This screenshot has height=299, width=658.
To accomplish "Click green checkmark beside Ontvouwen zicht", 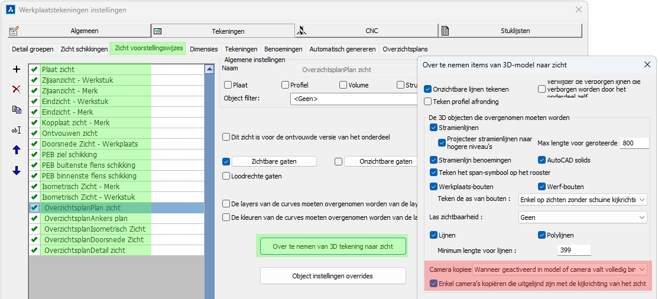I will point(34,134).
